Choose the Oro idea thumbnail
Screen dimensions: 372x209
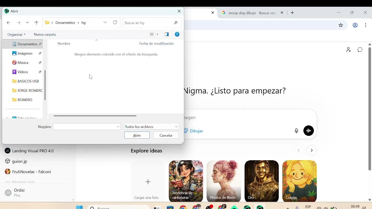pyautogui.click(x=262, y=181)
